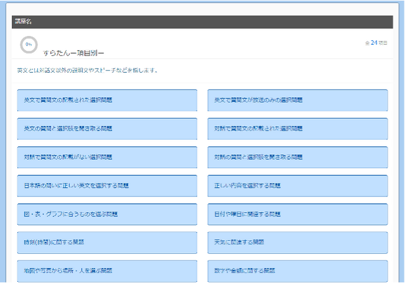Open 地図や写真から場所・人を選ぶ問題
The height and width of the screenshot is (283, 405).
[x=107, y=271]
